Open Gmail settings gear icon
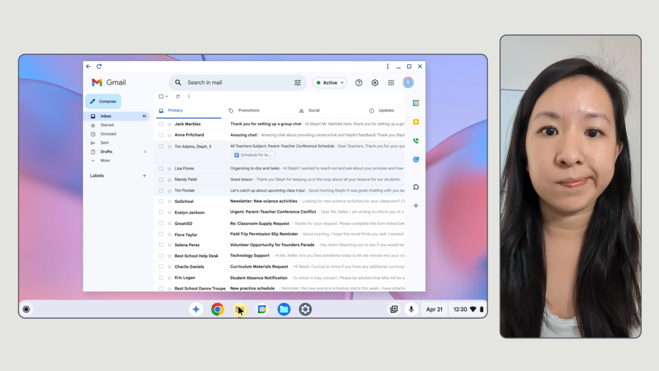The image size is (659, 371). point(375,83)
